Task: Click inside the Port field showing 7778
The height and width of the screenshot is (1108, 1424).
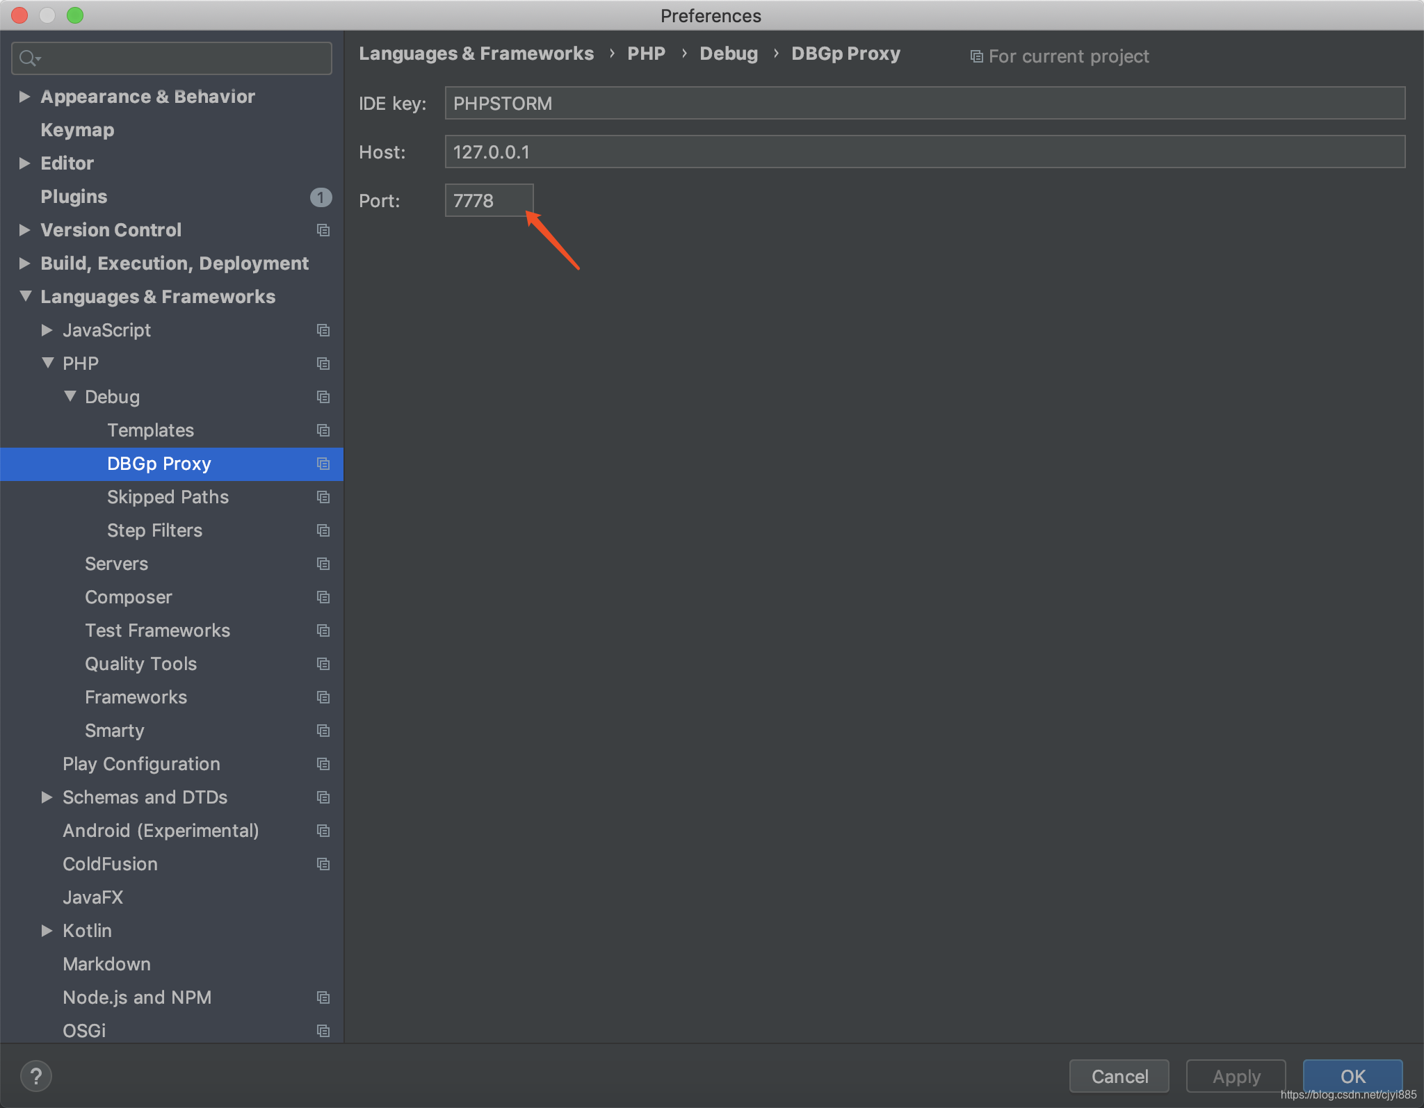Action: 489,201
